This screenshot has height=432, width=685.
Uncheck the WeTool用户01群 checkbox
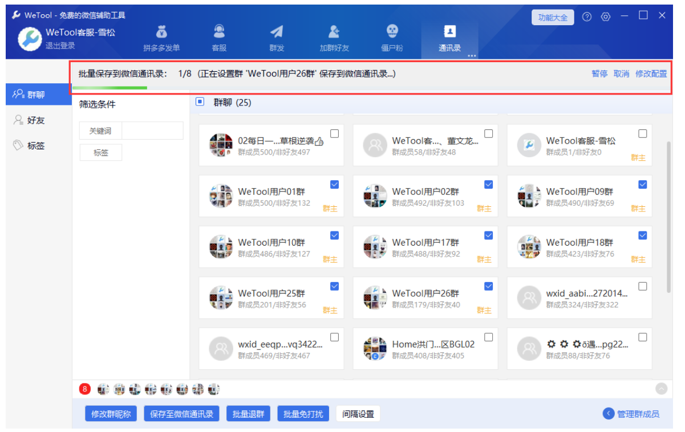[x=334, y=184]
